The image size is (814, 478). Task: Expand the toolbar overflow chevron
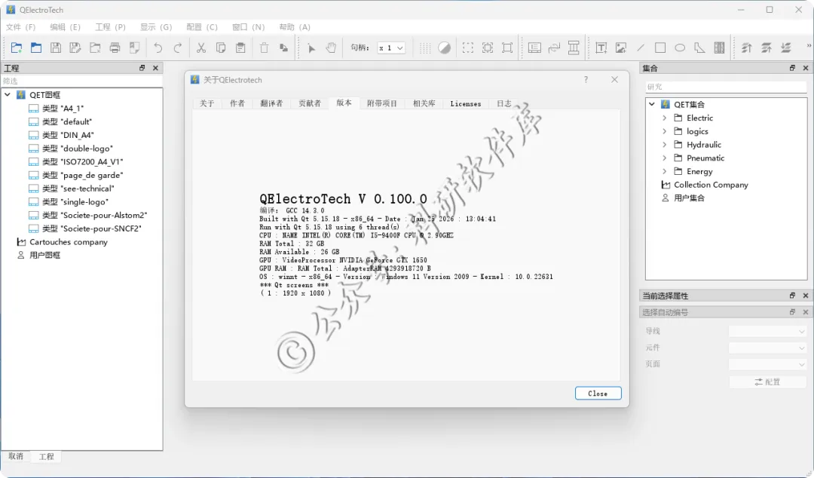[808, 46]
